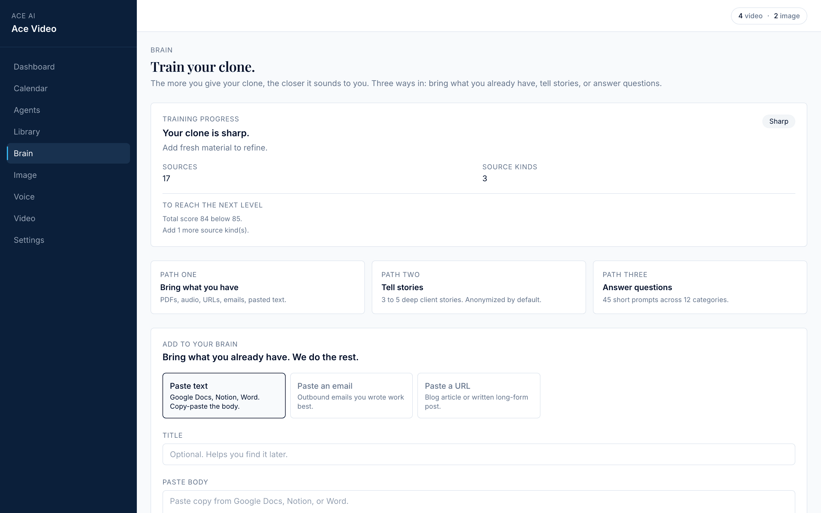Click the 'Your clone is sharp.' heading
Image resolution: width=821 pixels, height=513 pixels.
click(x=206, y=133)
